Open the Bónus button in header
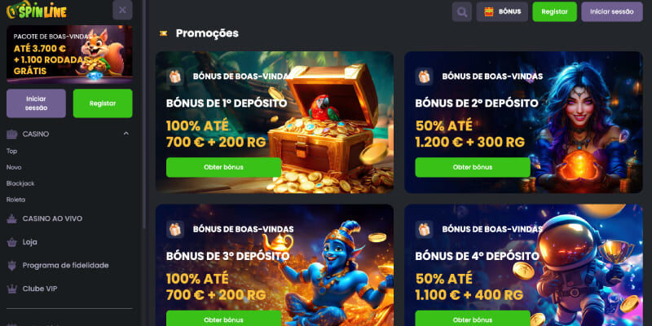Viewport: 652px width, 326px height. [502, 11]
